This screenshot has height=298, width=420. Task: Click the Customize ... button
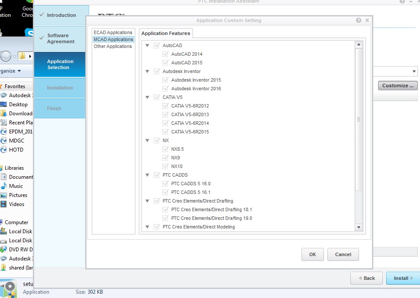pos(398,86)
